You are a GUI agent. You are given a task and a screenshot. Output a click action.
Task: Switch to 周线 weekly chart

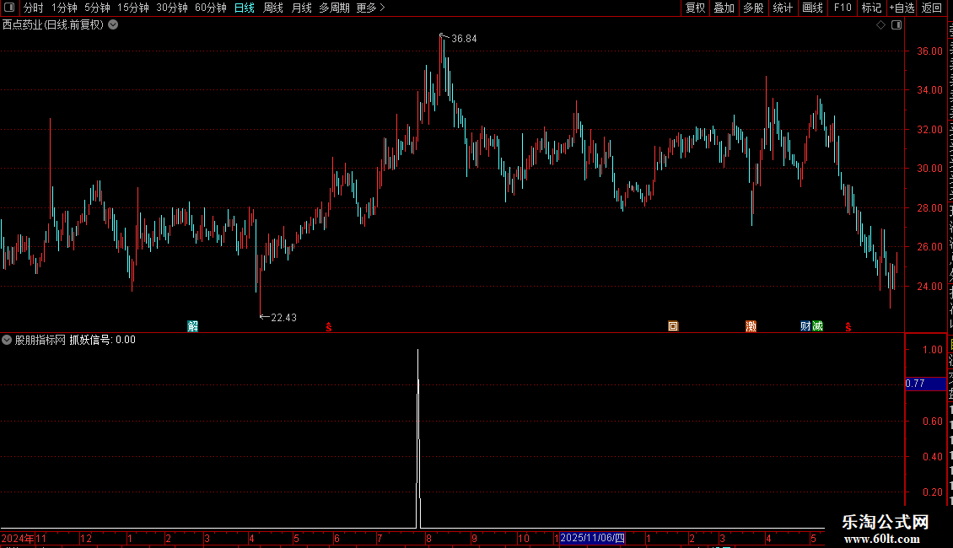coord(273,8)
